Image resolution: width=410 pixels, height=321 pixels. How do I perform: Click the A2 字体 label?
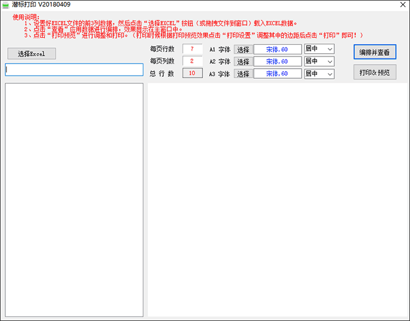click(220, 62)
